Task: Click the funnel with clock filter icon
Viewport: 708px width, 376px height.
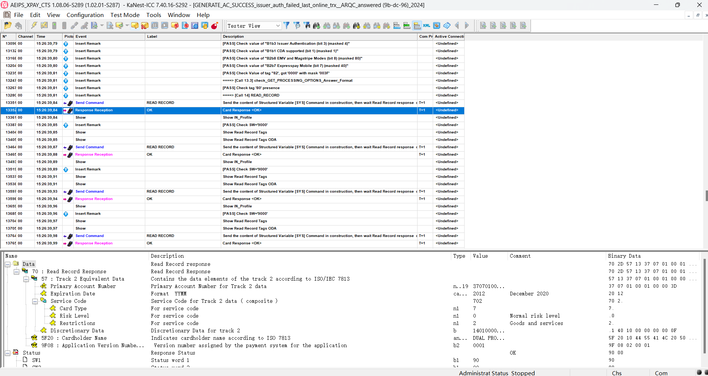Action: coord(296,26)
